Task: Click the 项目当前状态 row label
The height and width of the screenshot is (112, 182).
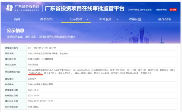Action: coord(12,107)
